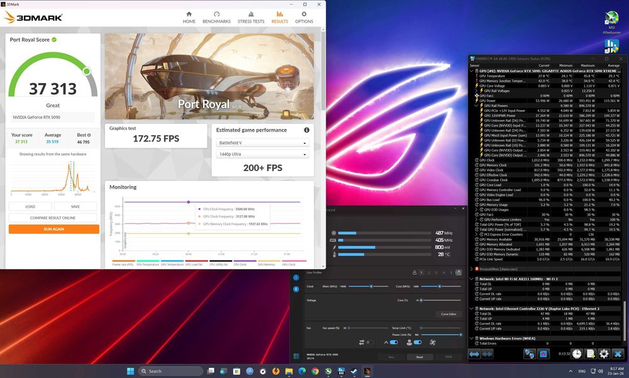
Task: Open the Windows Start menu
Action: click(130, 371)
